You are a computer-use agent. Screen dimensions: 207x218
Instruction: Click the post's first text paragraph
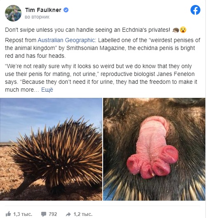tap(96, 30)
